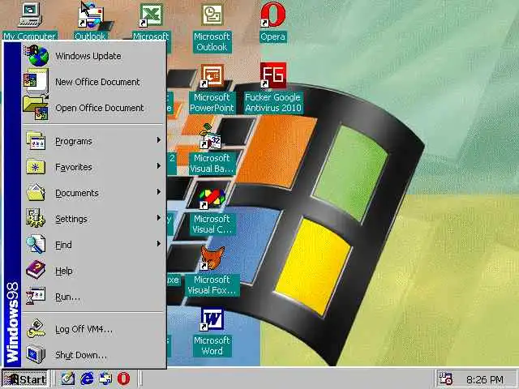
Task: Open Outlook Express Quick Launch icon beside Internet Explorer
Action: [105, 378]
